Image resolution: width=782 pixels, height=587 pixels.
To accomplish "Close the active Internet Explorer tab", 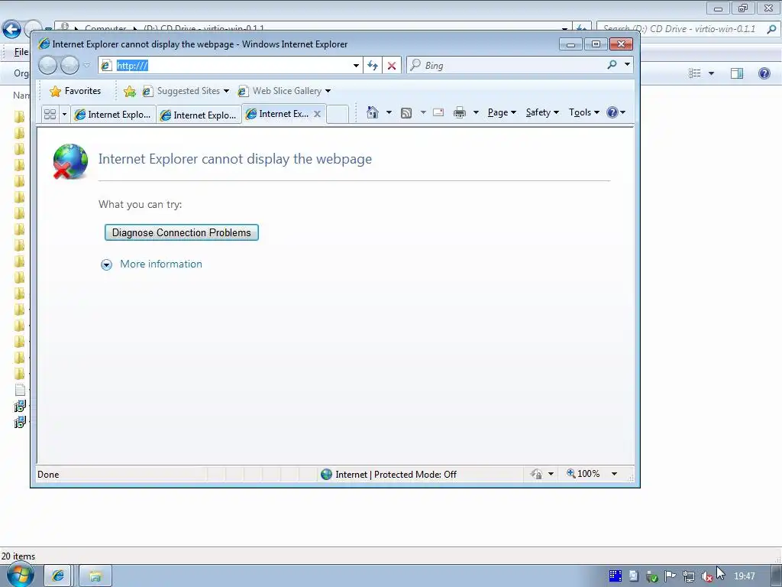I will (317, 114).
